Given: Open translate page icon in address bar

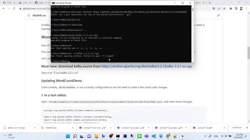Looking at the screenshot, I should point(214,9).
